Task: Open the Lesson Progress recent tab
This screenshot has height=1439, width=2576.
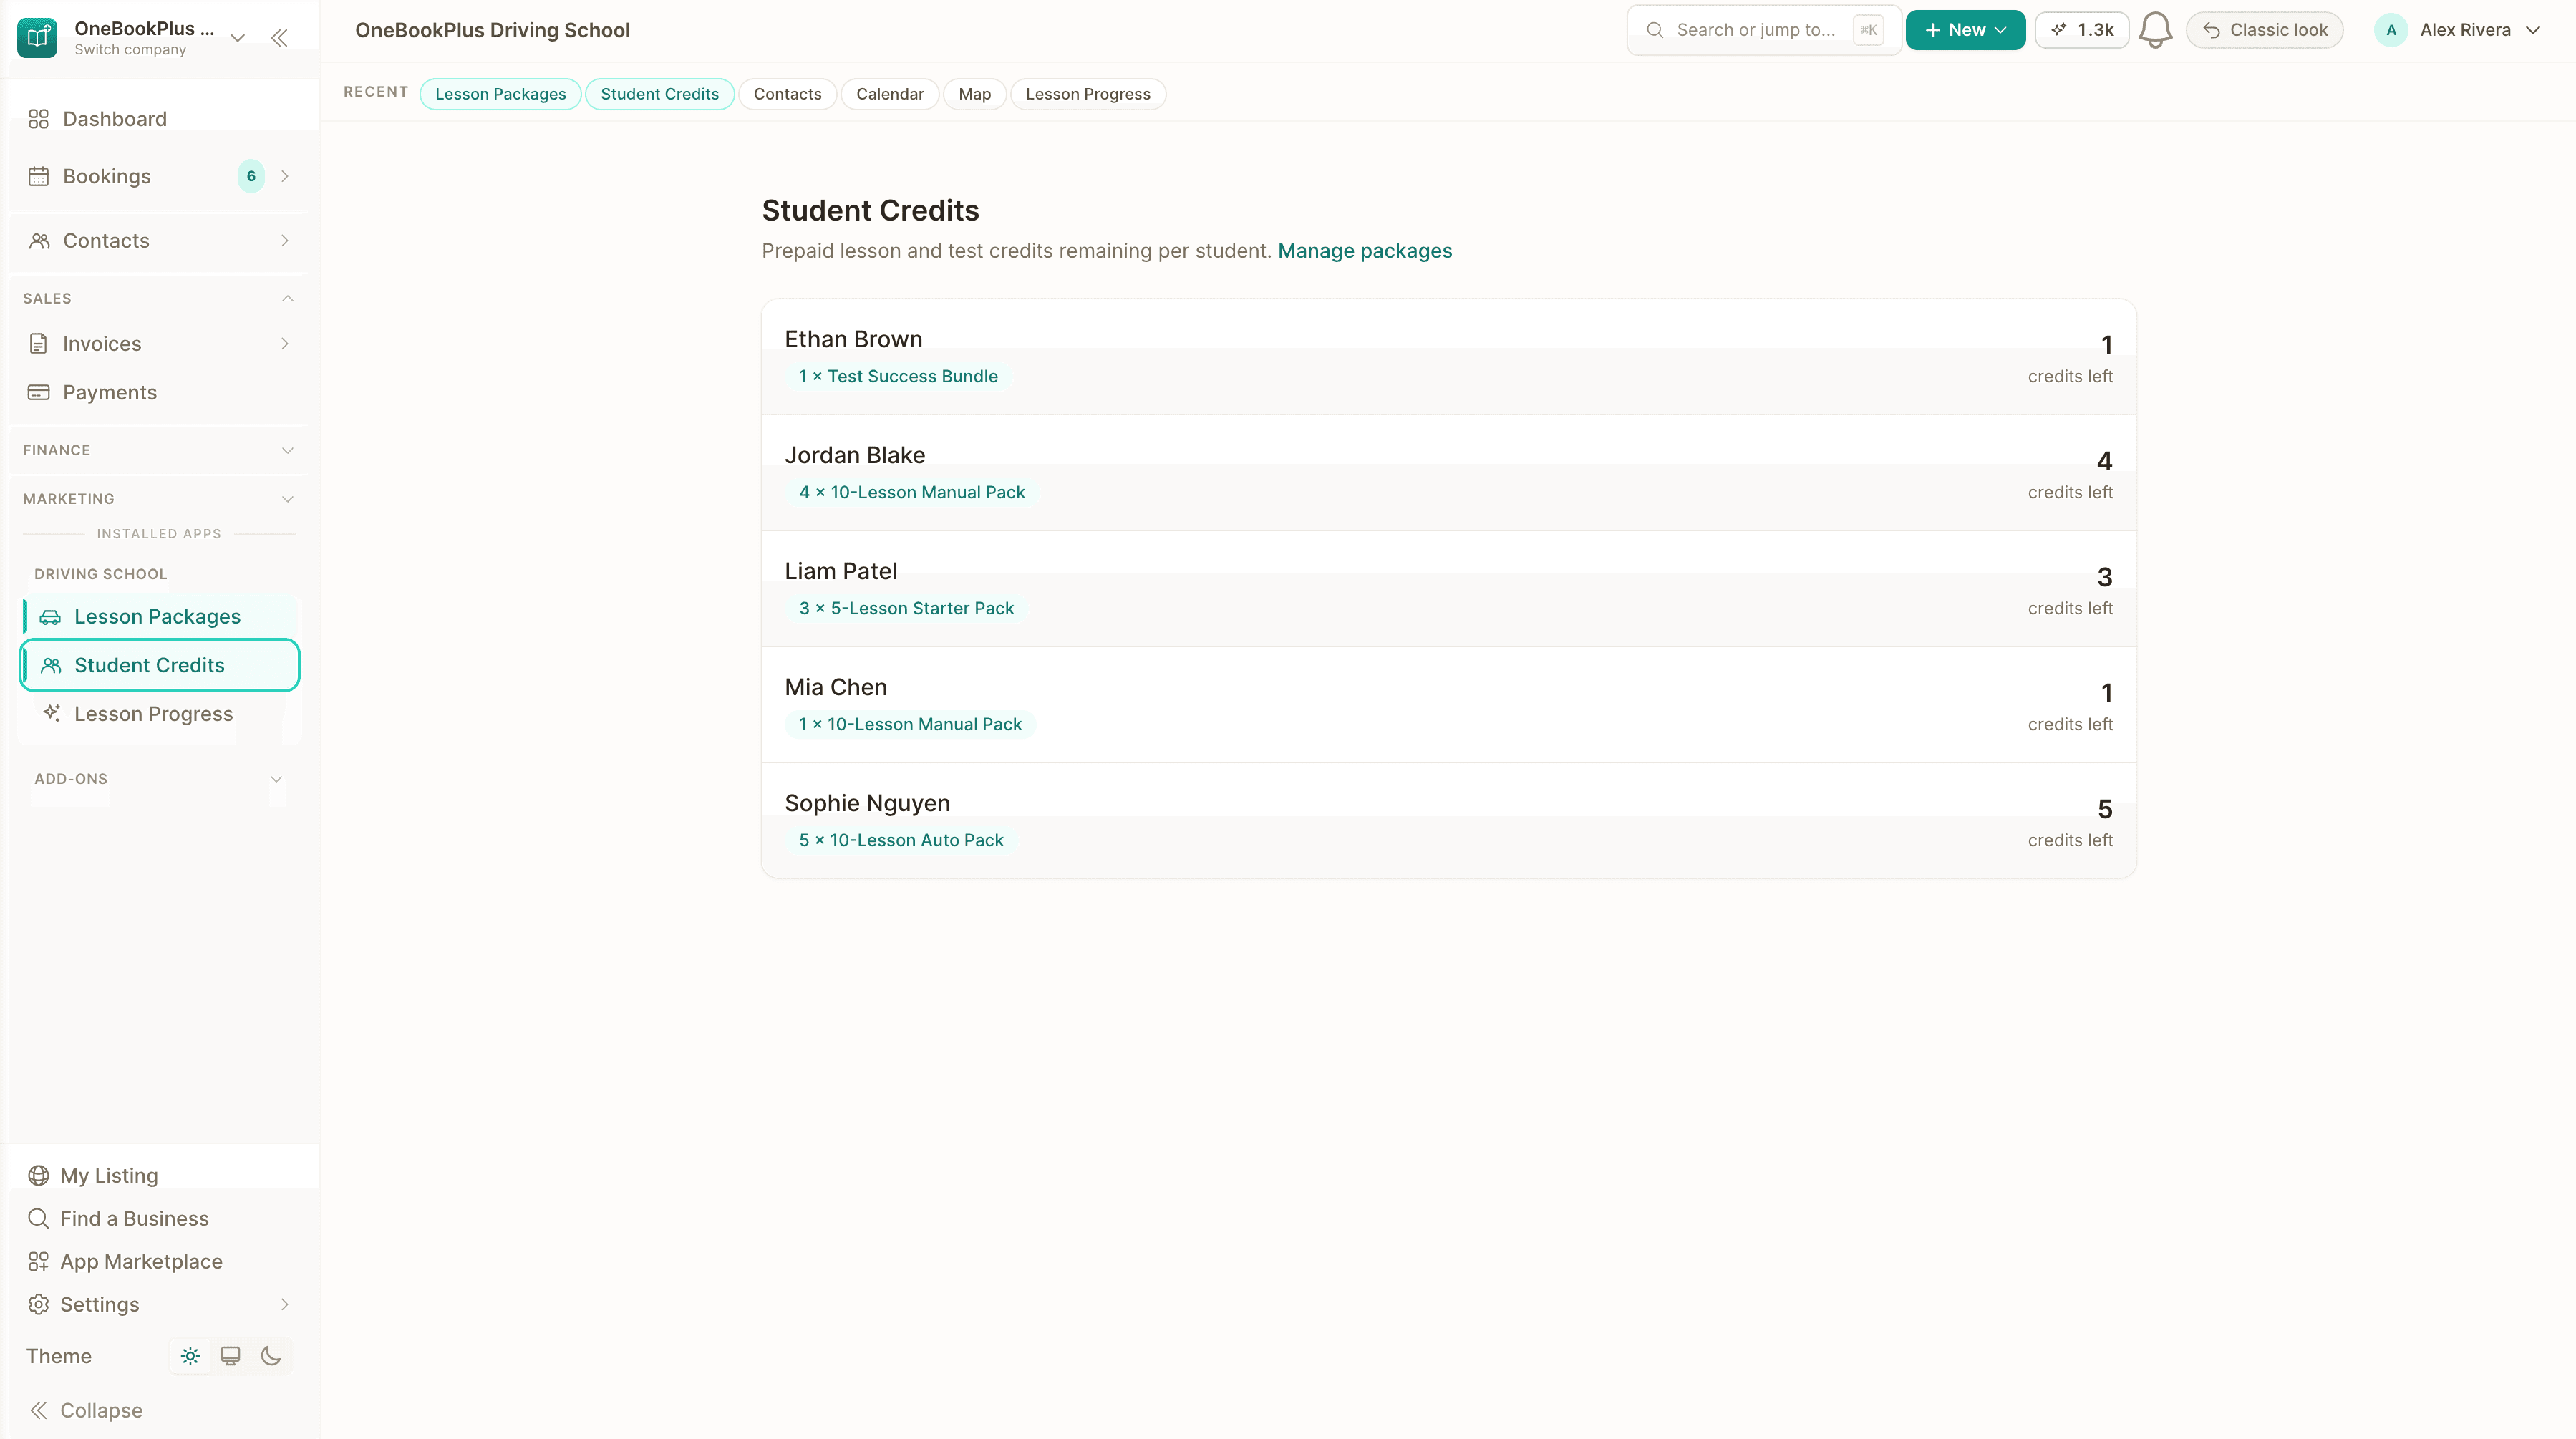Action: pyautogui.click(x=1087, y=94)
